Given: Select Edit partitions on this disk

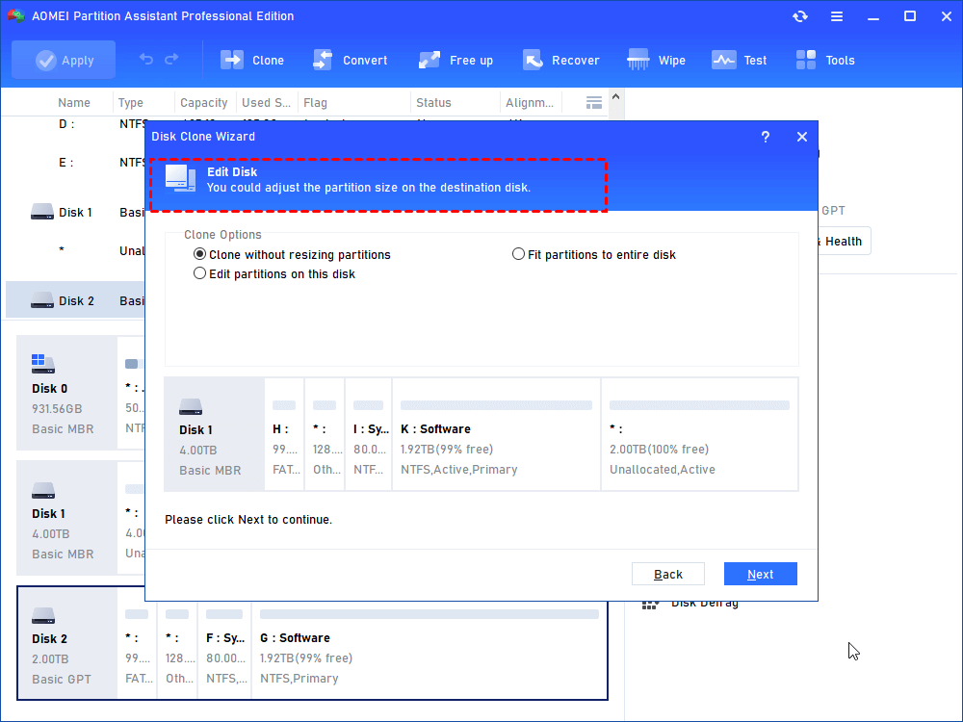Looking at the screenshot, I should tap(274, 273).
